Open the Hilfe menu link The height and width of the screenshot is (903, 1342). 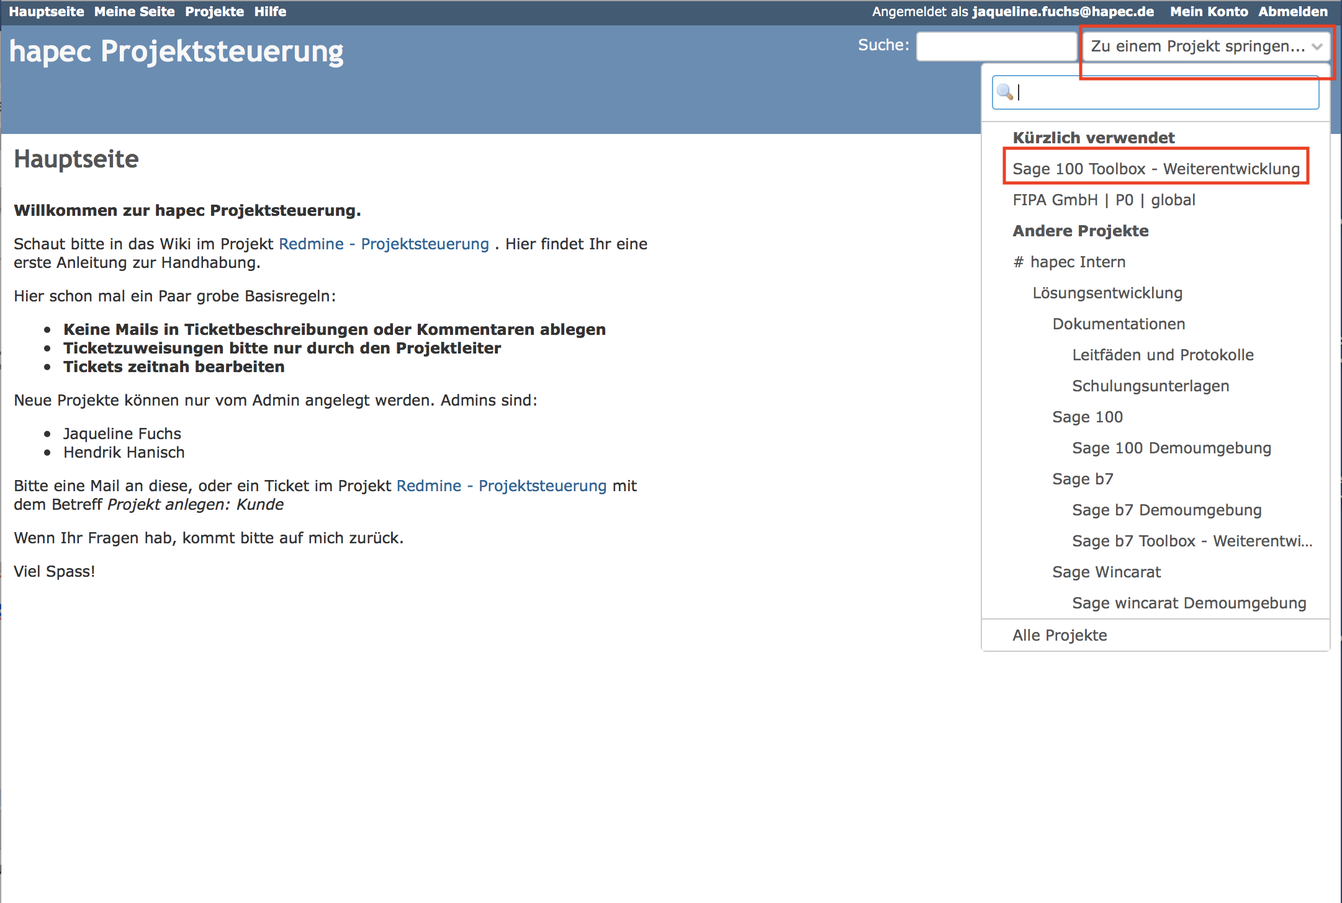click(x=270, y=12)
